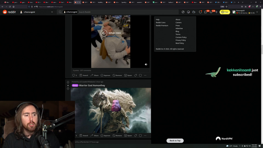Open the Popular compass icon in header
The image size is (263, 148).
pyautogui.click(x=183, y=12)
